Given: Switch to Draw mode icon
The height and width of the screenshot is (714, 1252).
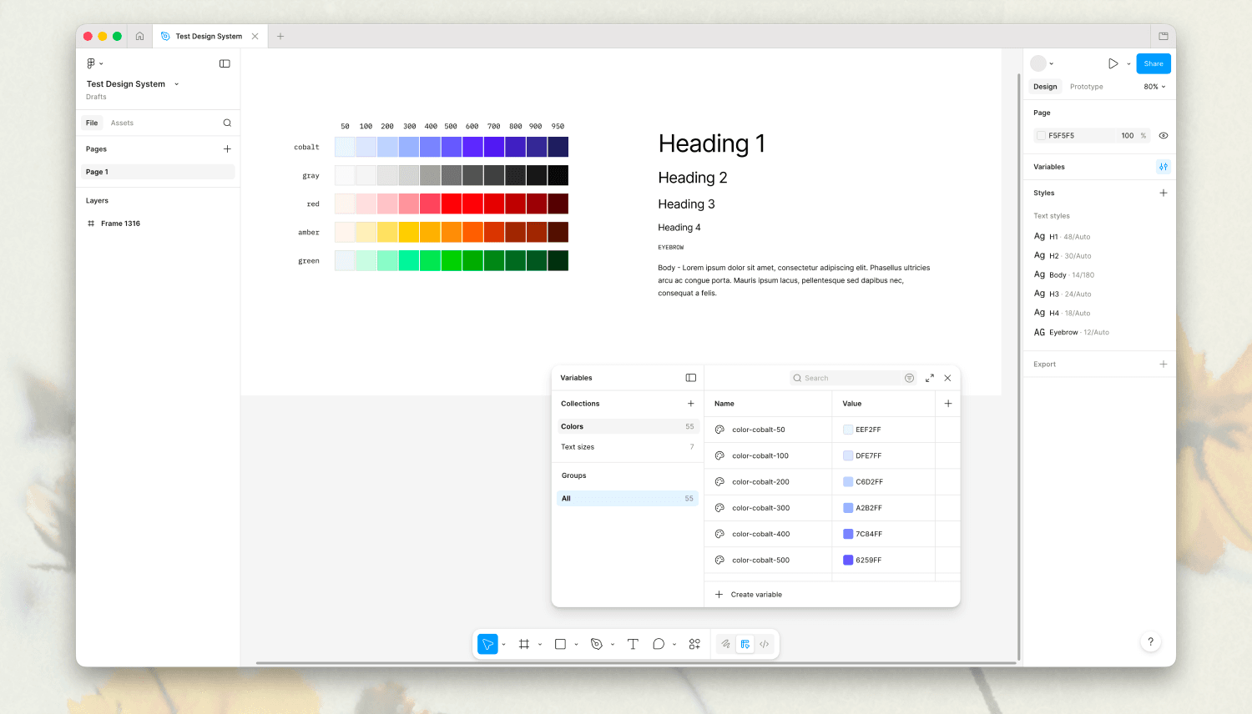Looking at the screenshot, I should (x=726, y=644).
